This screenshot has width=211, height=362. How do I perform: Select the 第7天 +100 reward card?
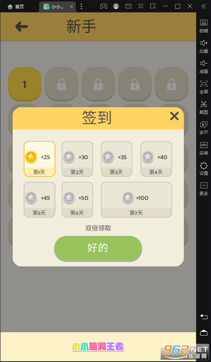tap(136, 200)
